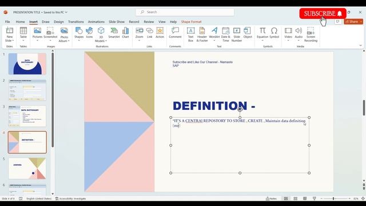Click the Search box
This screenshot has height=206, width=366.
click(185, 12)
